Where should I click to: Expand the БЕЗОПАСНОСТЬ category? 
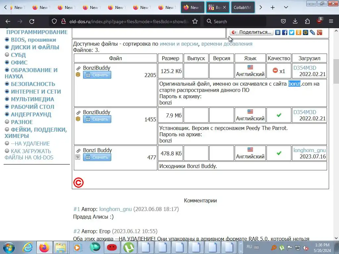click(x=7, y=84)
